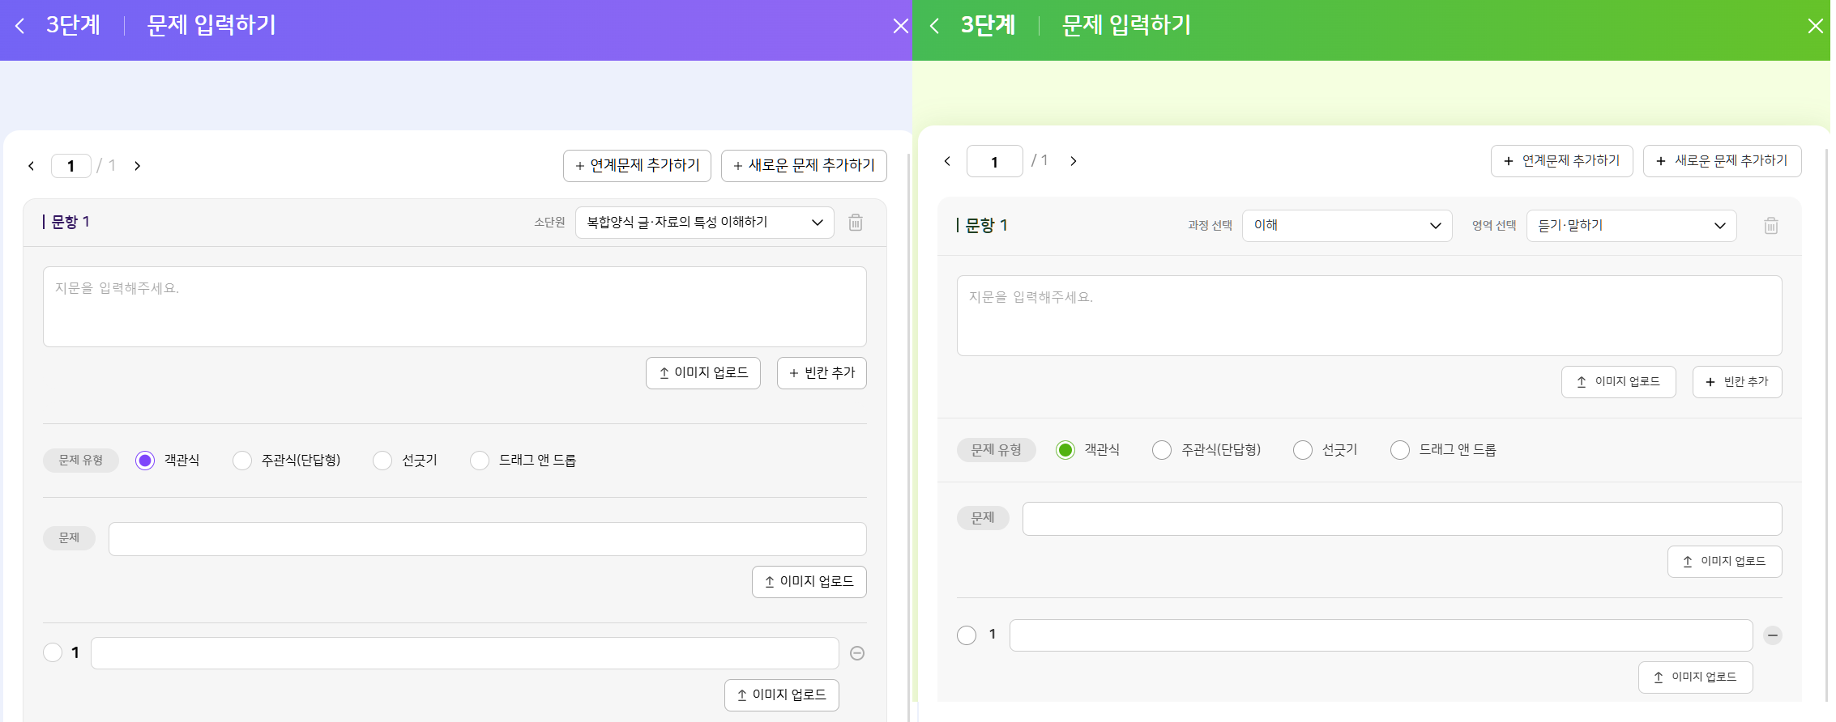Click the page number box in purple panel
The image size is (1836, 722).
(71, 166)
